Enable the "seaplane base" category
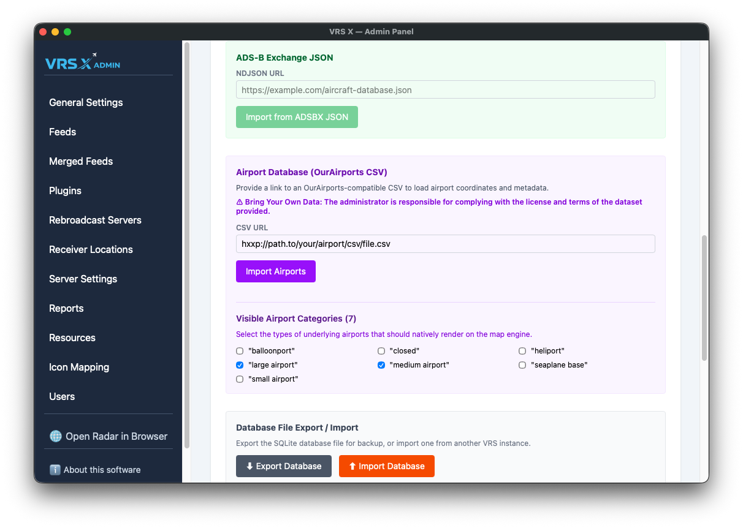 [x=522, y=365]
